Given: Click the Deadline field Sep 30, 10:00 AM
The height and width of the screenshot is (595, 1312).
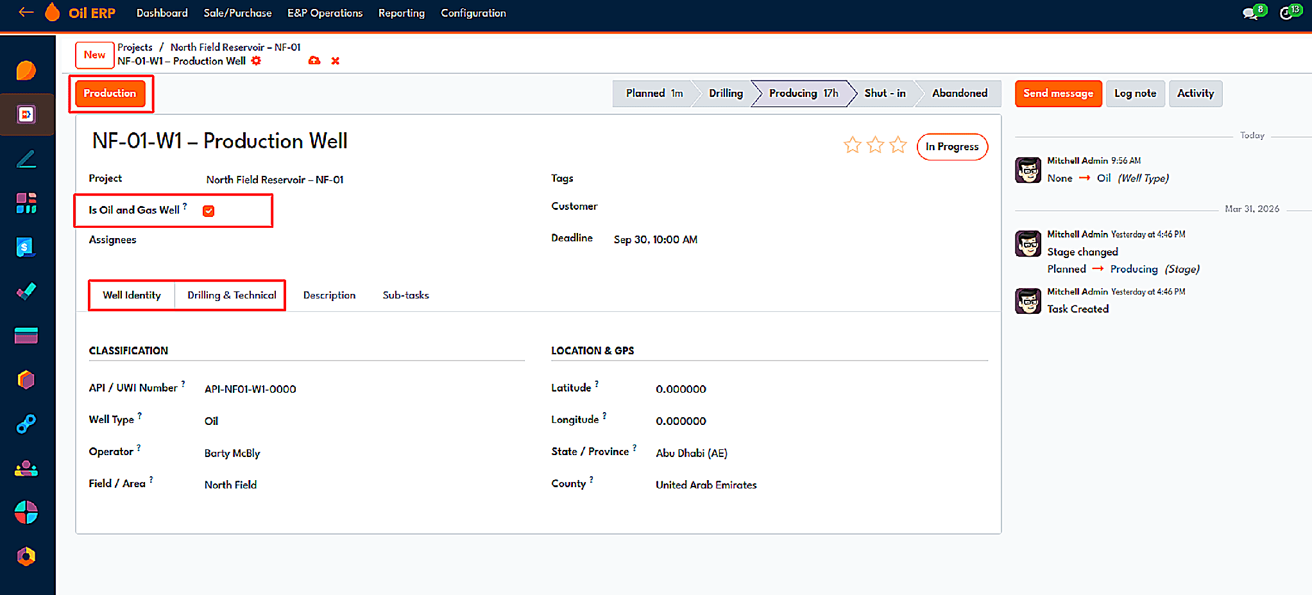Looking at the screenshot, I should click(x=656, y=239).
